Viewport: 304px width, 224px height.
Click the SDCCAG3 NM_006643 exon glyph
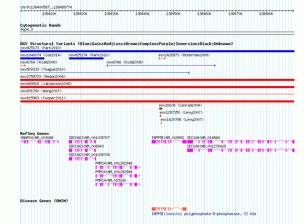pos(82,150)
